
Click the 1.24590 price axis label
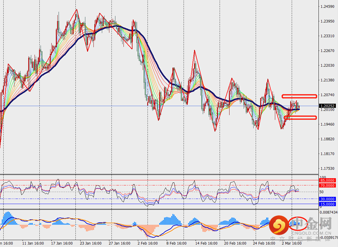click(x=327, y=7)
